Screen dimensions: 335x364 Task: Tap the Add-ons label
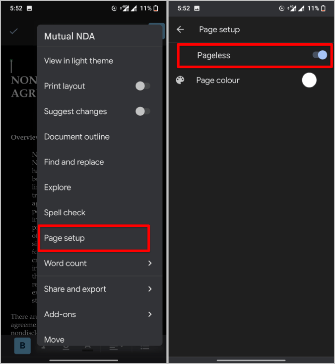tap(60, 314)
